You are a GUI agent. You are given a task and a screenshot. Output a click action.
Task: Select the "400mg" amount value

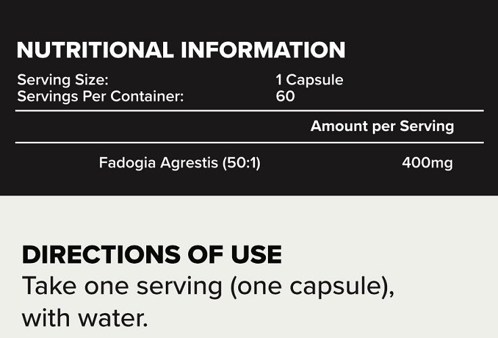pos(427,163)
